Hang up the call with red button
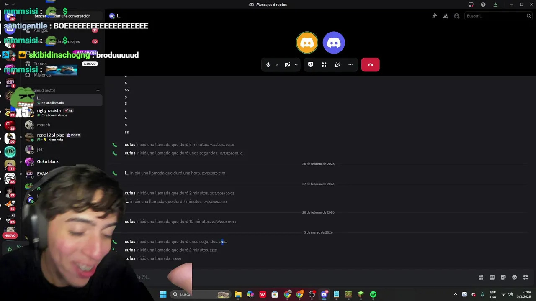Screen dimensions: 536x301 coord(370,65)
